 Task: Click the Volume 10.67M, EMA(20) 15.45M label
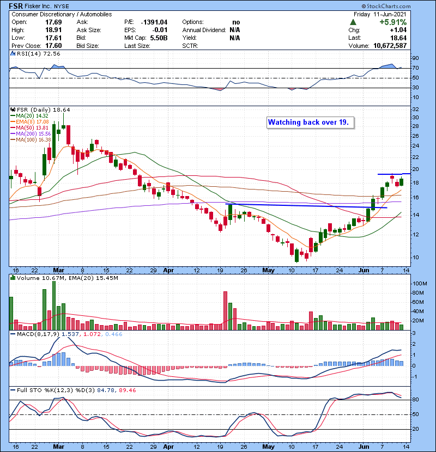pyautogui.click(x=67, y=278)
